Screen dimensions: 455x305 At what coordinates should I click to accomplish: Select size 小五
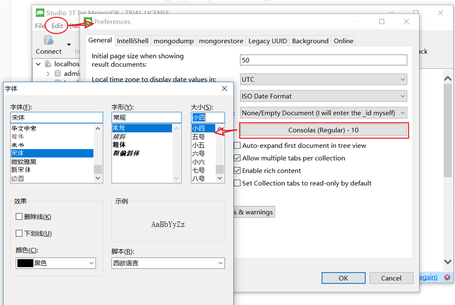coord(203,145)
